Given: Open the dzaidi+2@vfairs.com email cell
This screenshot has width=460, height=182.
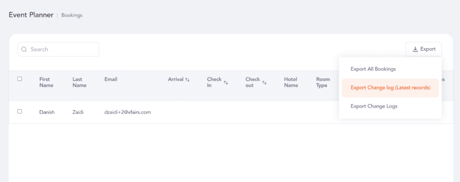Looking at the screenshot, I should coord(128,112).
